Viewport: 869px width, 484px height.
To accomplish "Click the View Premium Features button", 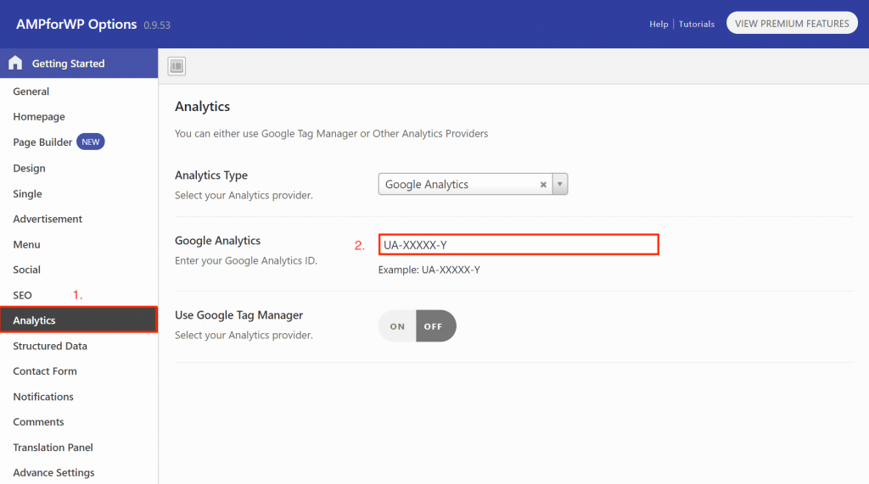I will point(792,23).
